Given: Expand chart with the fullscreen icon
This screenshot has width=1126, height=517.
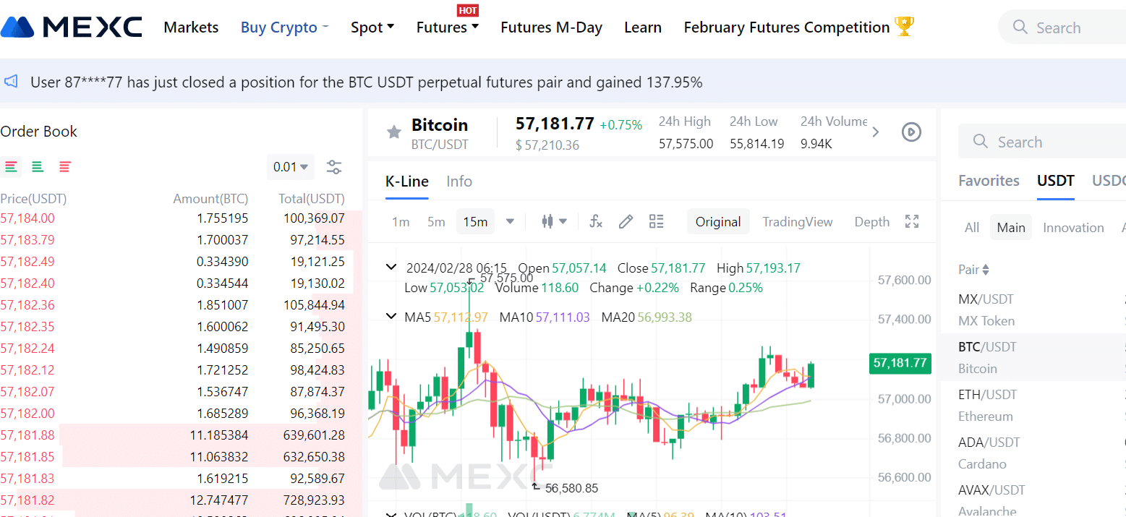Looking at the screenshot, I should [x=912, y=222].
